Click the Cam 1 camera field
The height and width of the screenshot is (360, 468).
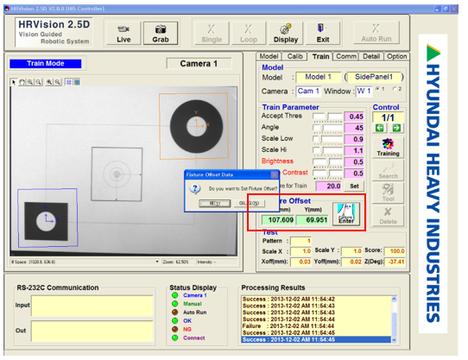[x=308, y=91]
